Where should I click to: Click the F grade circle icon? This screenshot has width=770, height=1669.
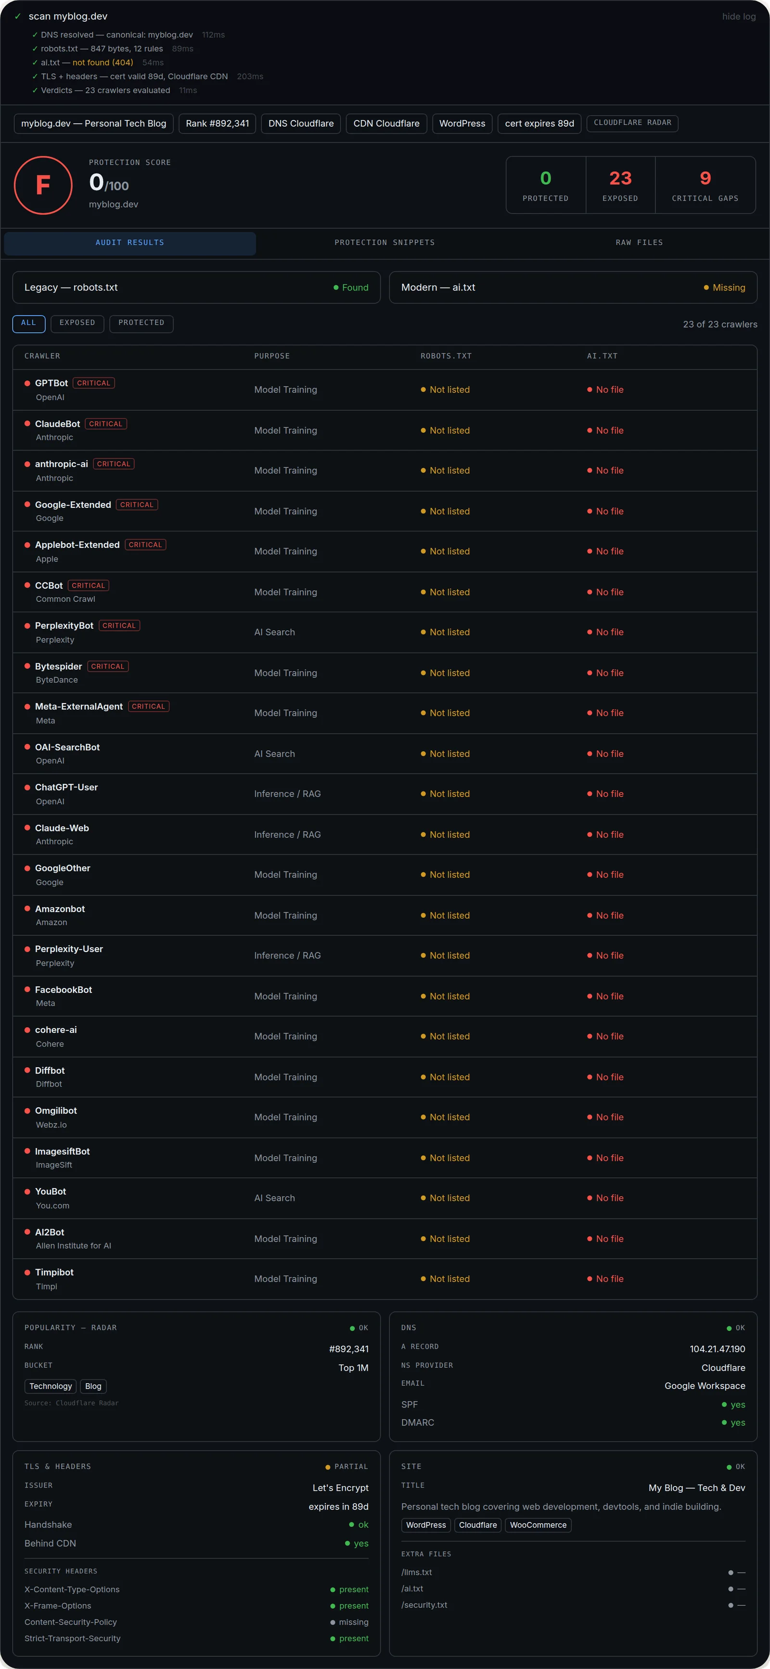[x=43, y=185]
